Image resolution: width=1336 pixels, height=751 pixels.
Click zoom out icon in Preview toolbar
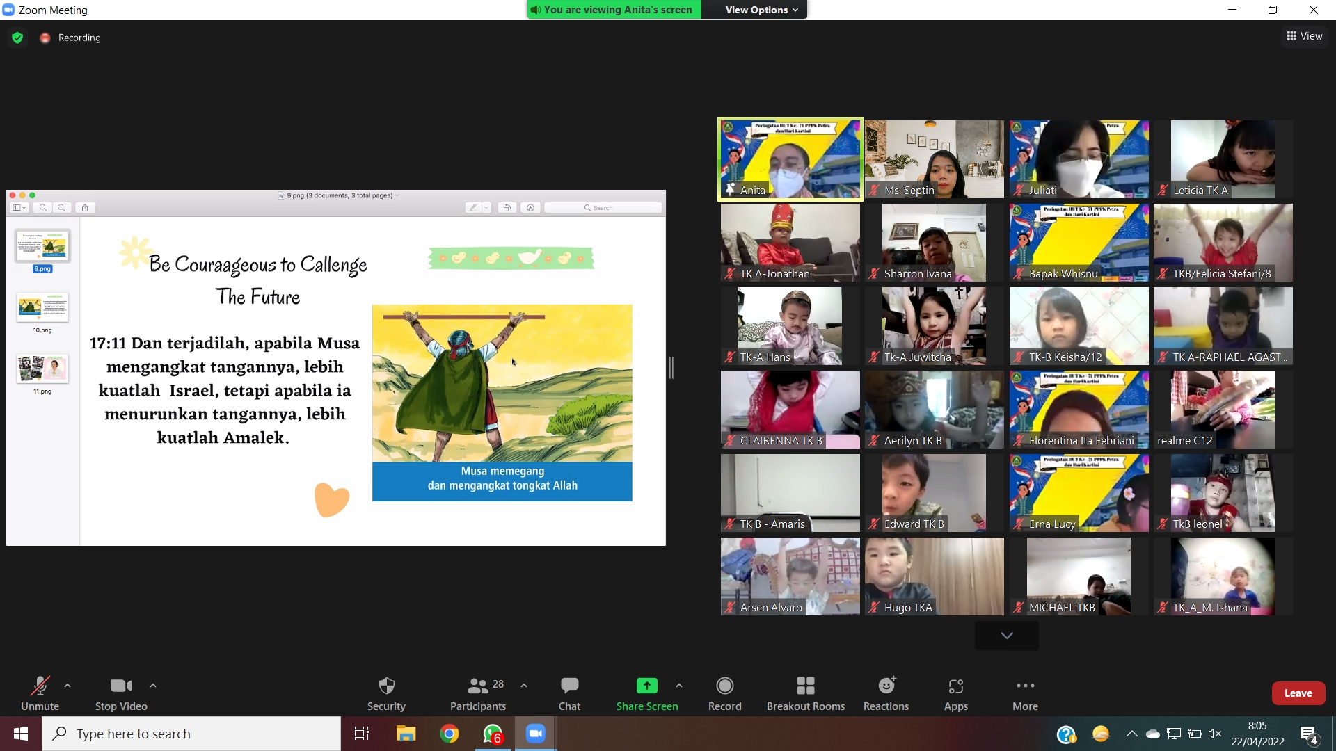click(43, 207)
